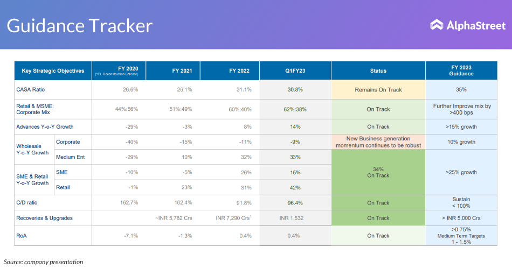
Task: Click the Source: company presentation text
Action: tap(44, 262)
